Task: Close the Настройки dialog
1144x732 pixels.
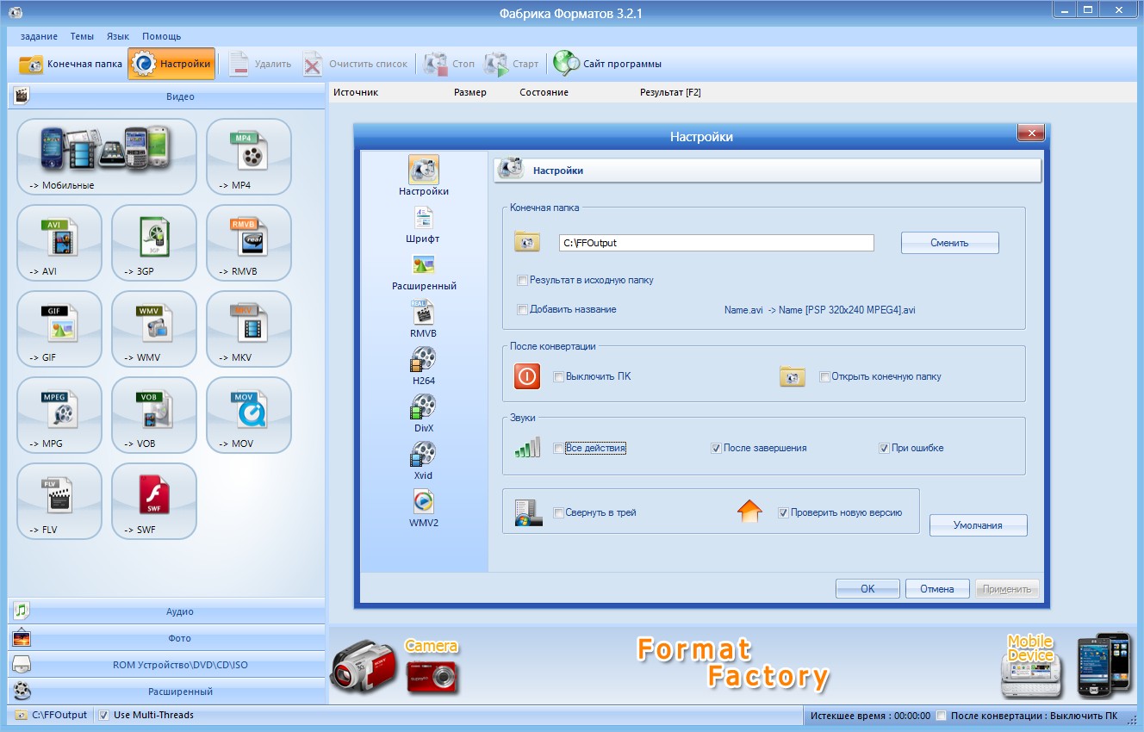Action: tap(1030, 133)
